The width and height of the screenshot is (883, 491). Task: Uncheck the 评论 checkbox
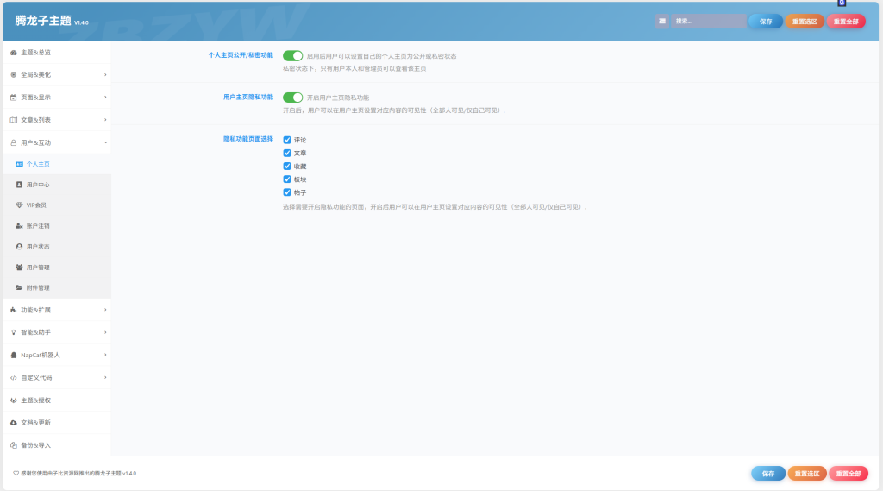287,140
